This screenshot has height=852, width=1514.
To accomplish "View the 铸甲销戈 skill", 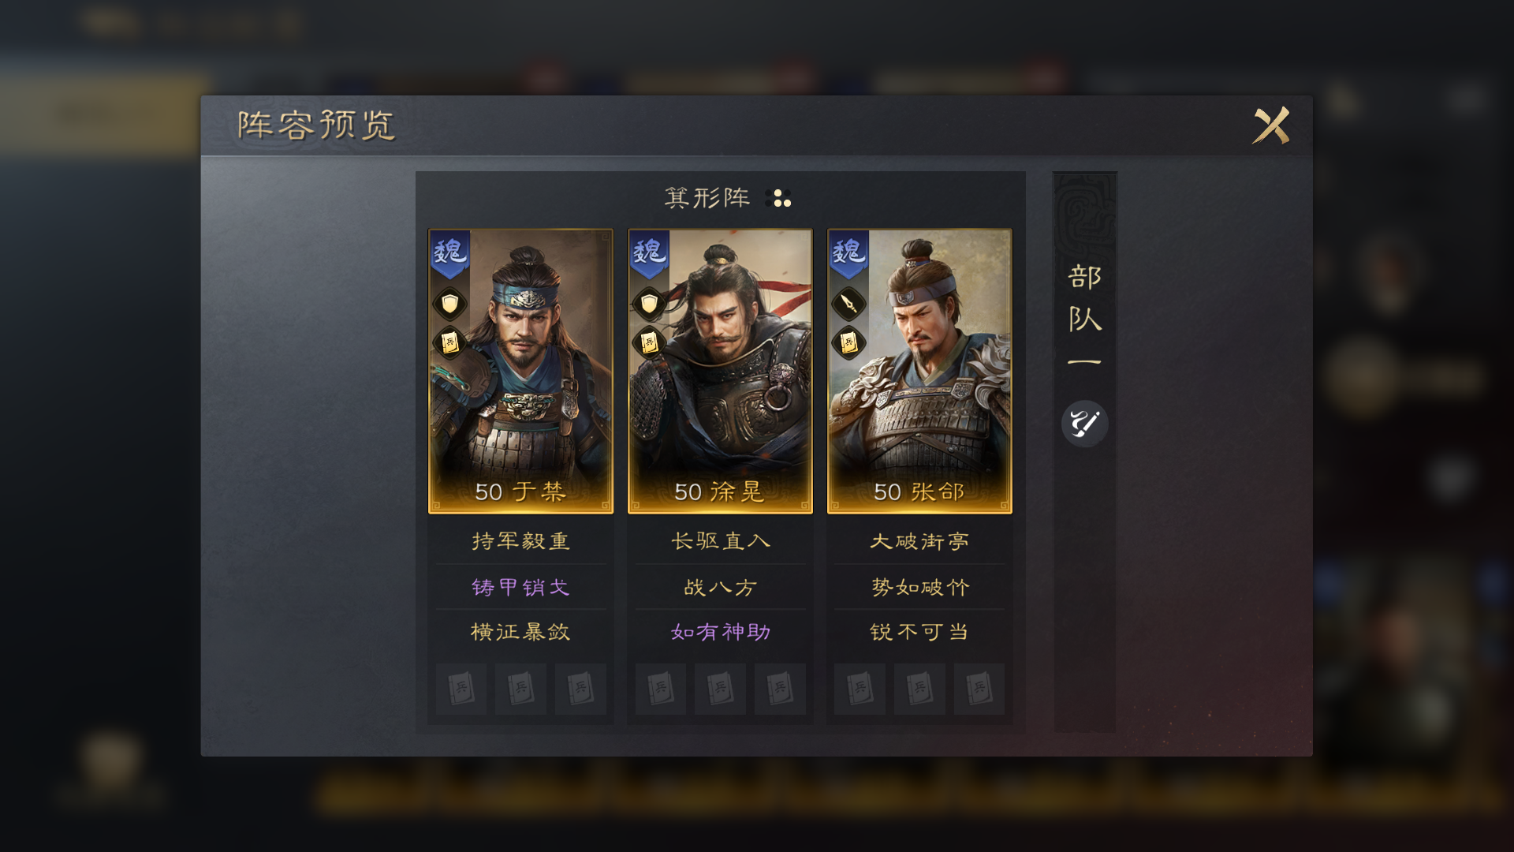I will tap(520, 587).
